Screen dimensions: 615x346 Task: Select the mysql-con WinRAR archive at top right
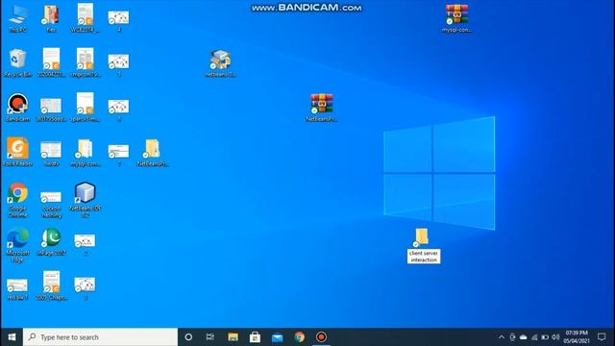[x=456, y=18]
